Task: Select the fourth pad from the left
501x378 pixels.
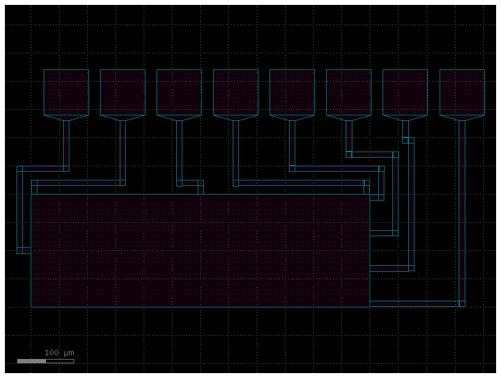Action: [236, 92]
